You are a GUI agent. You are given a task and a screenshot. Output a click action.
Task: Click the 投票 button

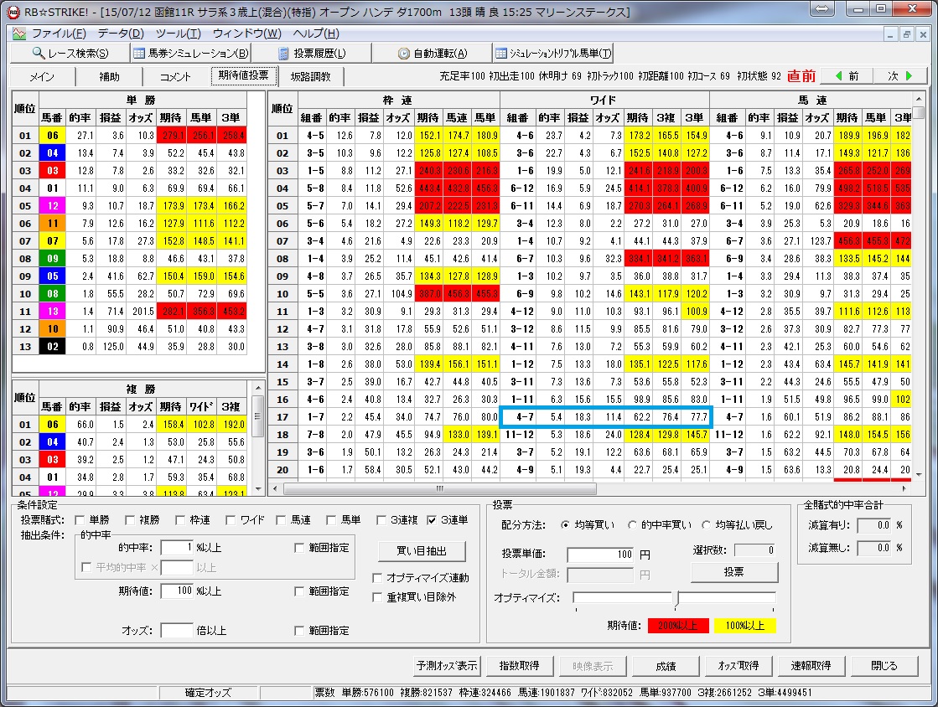click(734, 572)
